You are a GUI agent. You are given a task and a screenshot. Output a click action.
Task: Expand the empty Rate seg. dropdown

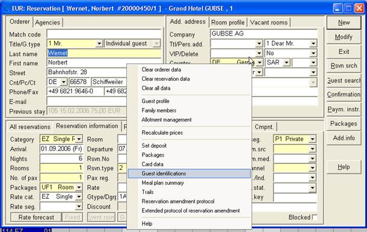pyautogui.click(x=79, y=207)
